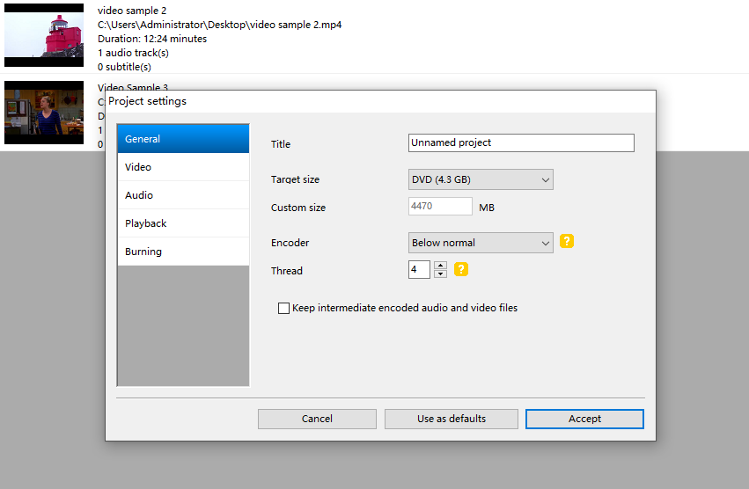Decrease the Thread count with down arrow

pyautogui.click(x=441, y=274)
